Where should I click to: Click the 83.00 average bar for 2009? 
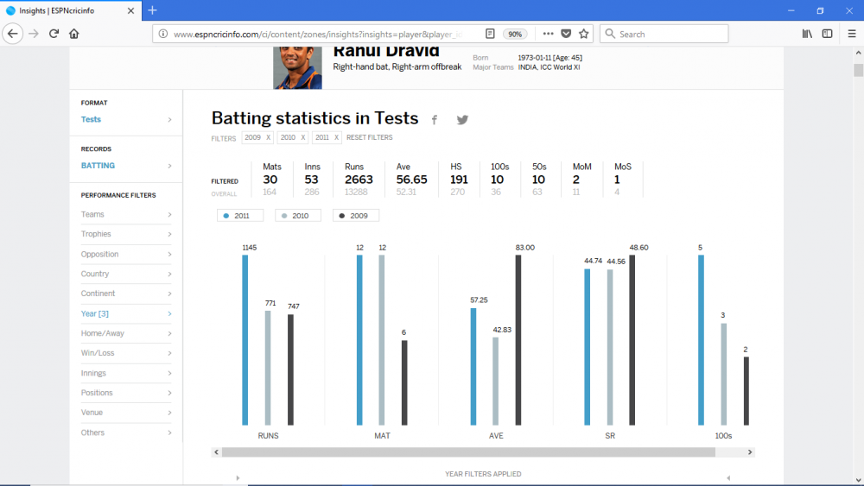[518, 340]
